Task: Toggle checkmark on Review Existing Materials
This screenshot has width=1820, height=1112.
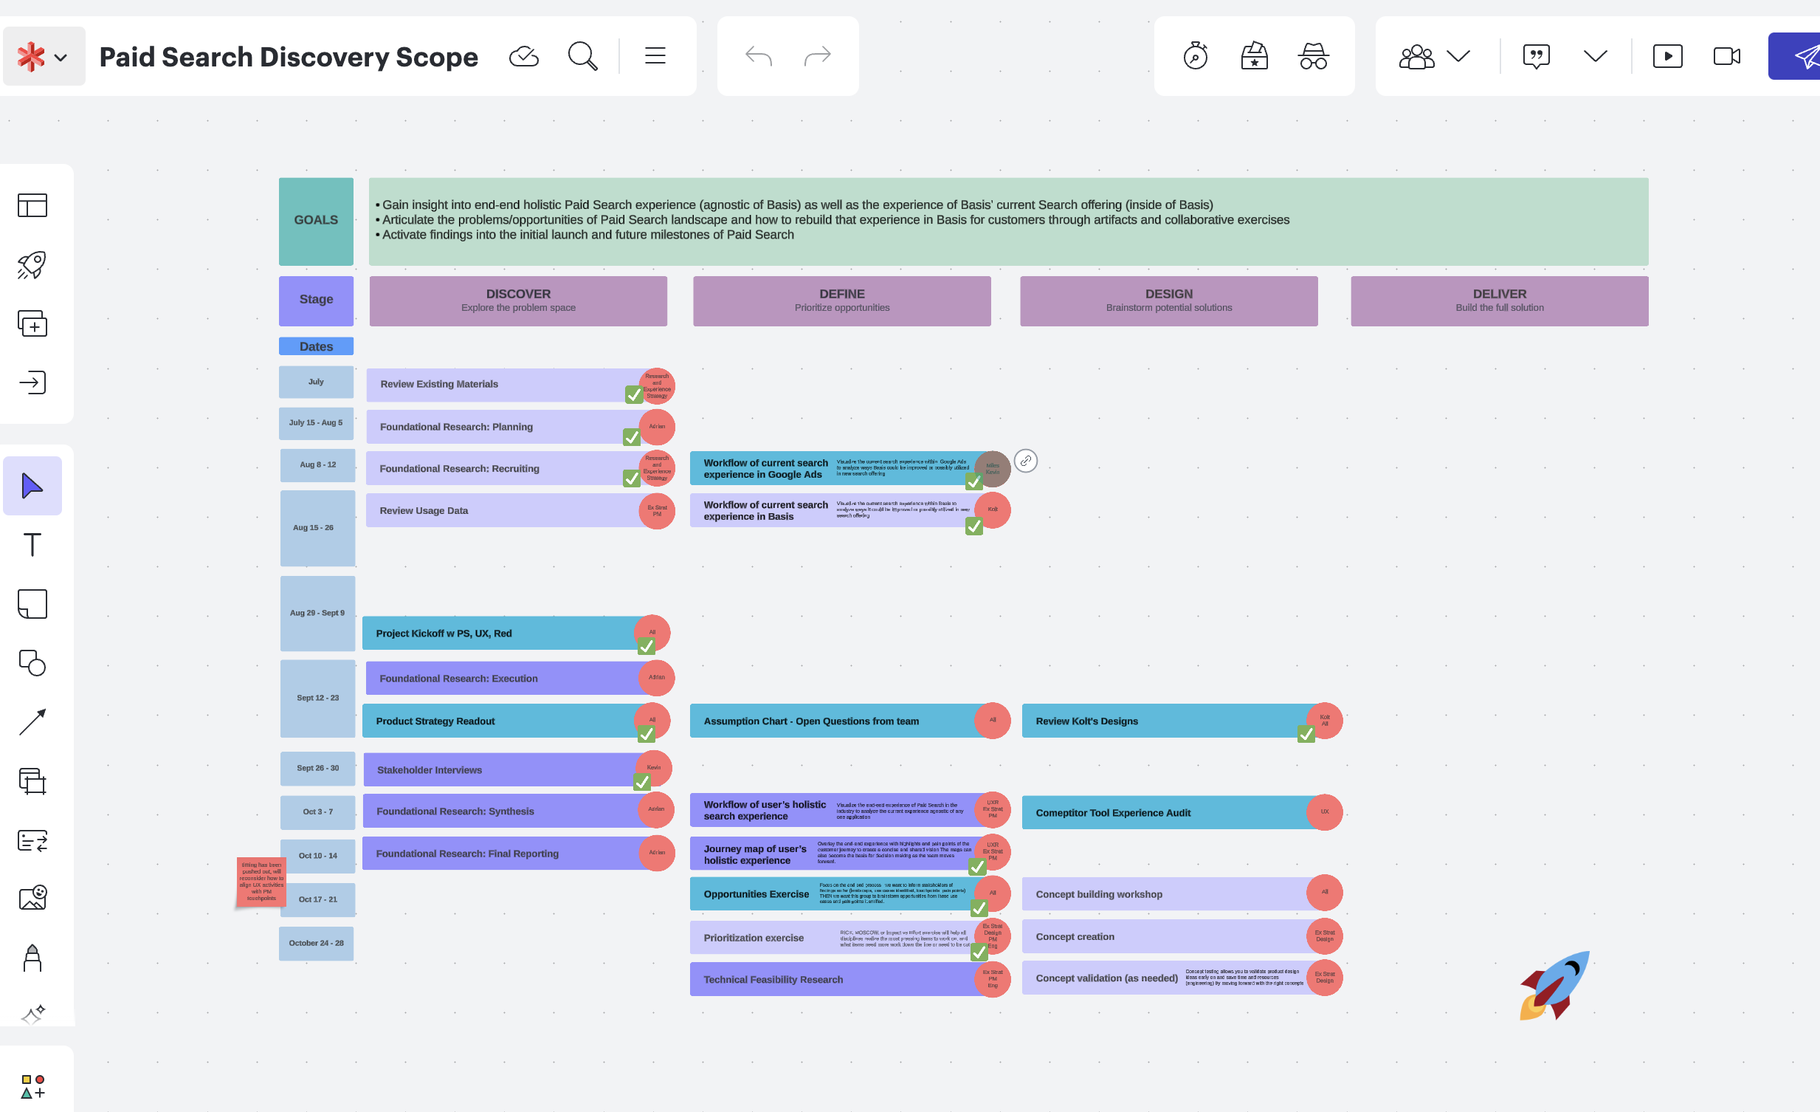Action: point(634,394)
